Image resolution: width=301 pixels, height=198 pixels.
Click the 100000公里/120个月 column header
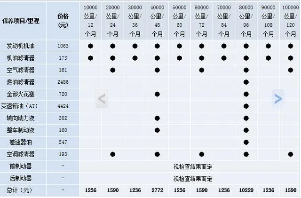point(290,21)
